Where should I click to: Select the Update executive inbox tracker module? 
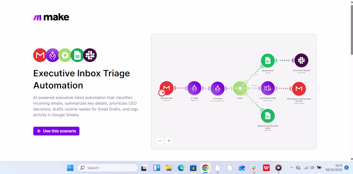(268, 116)
